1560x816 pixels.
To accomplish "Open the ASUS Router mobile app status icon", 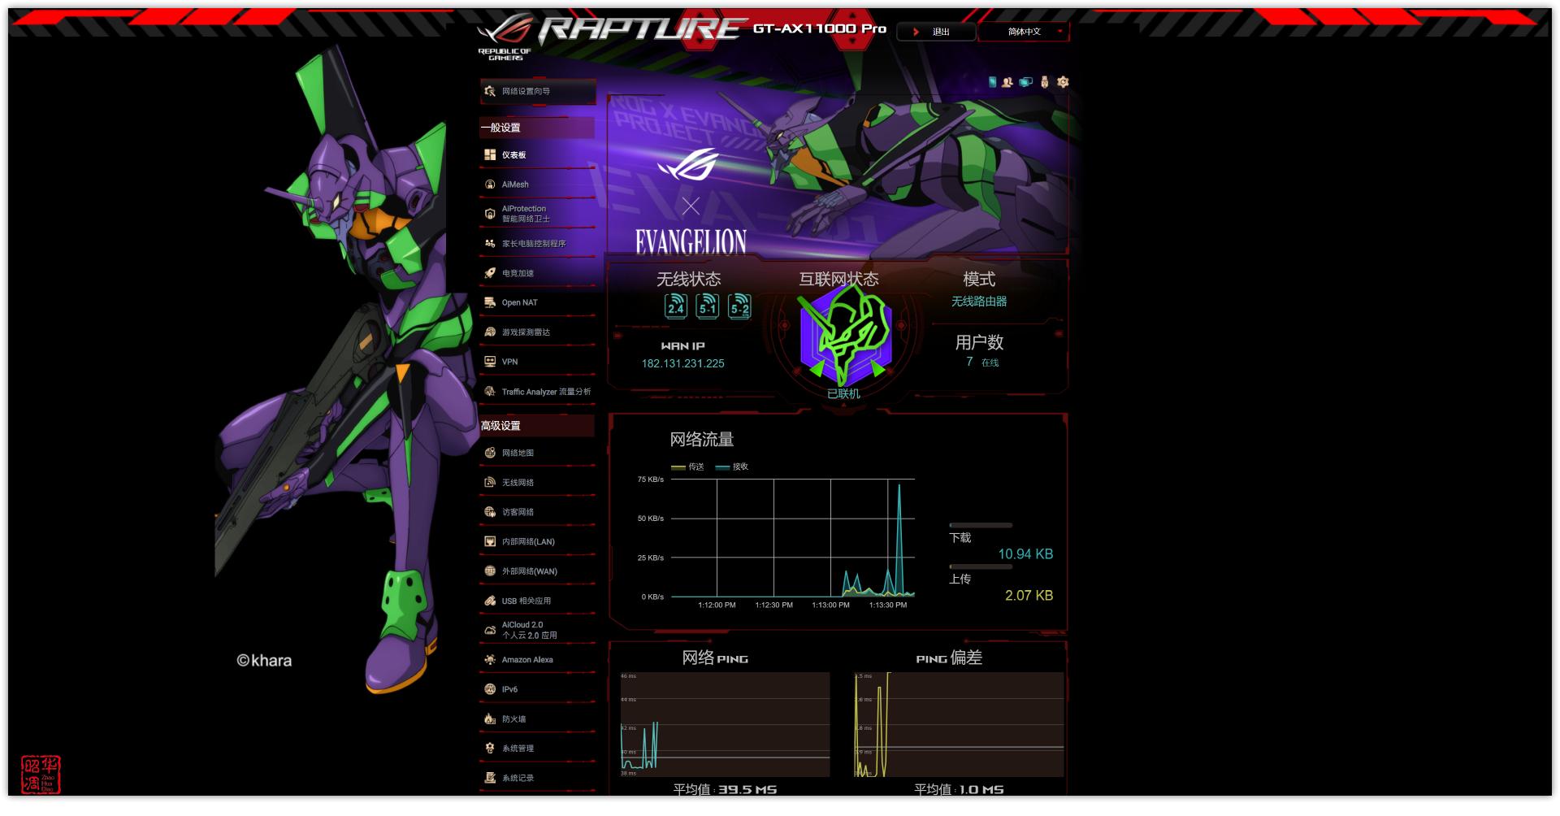I will pos(992,82).
